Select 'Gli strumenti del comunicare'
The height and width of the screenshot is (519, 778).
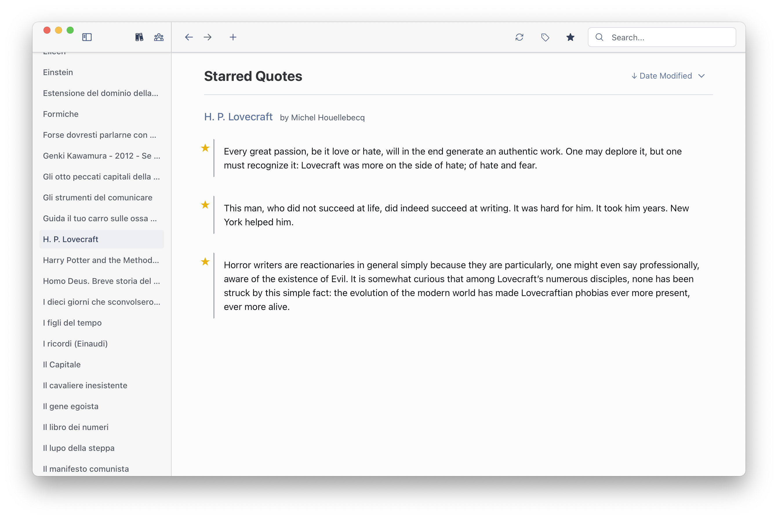click(x=101, y=197)
